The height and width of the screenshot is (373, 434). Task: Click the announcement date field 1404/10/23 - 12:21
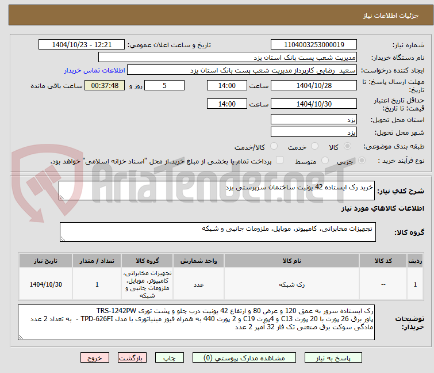(82, 44)
